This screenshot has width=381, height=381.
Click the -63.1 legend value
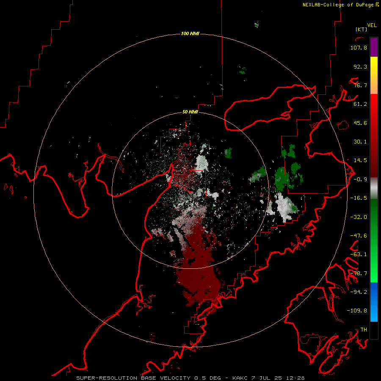[359, 254]
